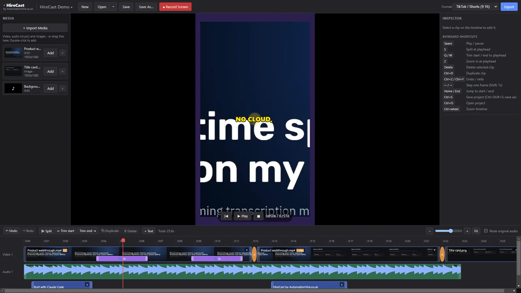
Task: Zoom in the timeline with plus button
Action: click(x=467, y=231)
